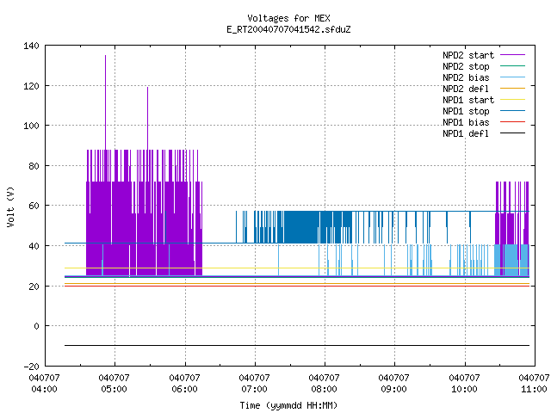
Task: Click the y-axis tick label 80
Action: point(34,166)
